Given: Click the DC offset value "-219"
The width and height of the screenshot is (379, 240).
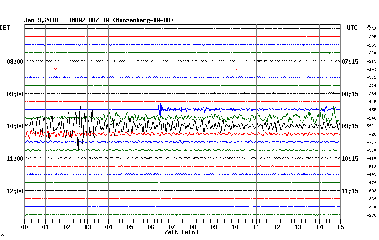Looking at the screenshot, I should 372,61.
